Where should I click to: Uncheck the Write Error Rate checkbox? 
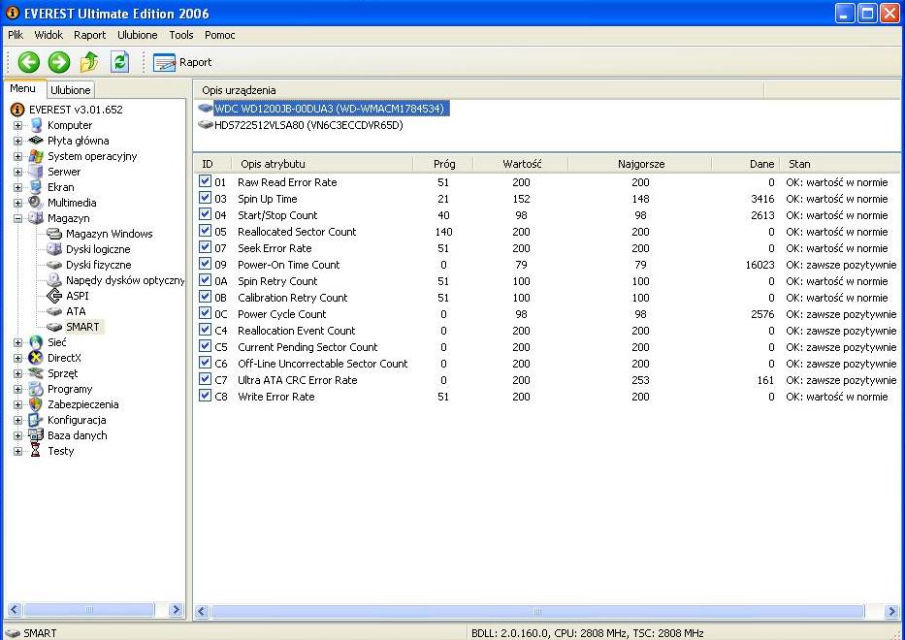point(205,396)
